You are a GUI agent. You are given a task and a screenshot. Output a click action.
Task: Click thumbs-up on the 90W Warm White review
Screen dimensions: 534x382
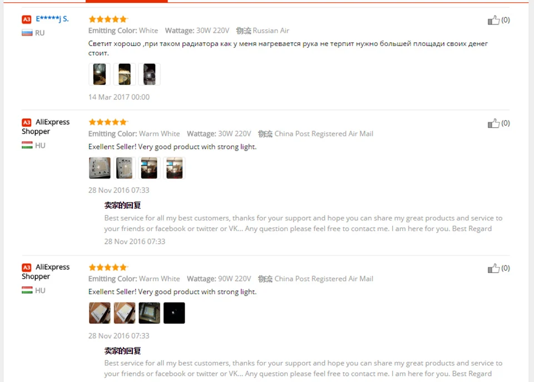(x=493, y=269)
